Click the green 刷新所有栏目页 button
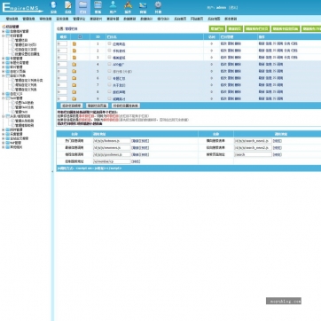Image resolution: width=321 pixels, height=321 pixels. click(257, 28)
